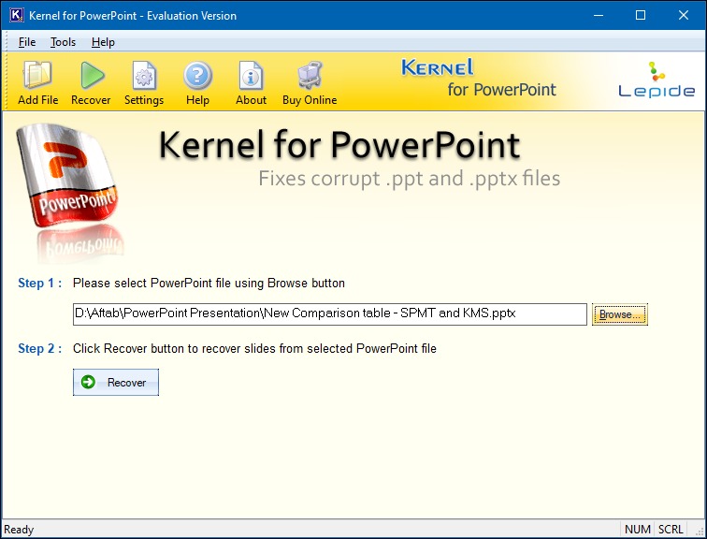Screen dimensions: 707x539
Task: Open the File menu
Action: click(27, 42)
